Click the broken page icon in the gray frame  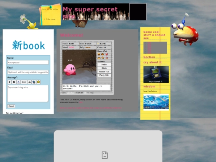click(105, 155)
